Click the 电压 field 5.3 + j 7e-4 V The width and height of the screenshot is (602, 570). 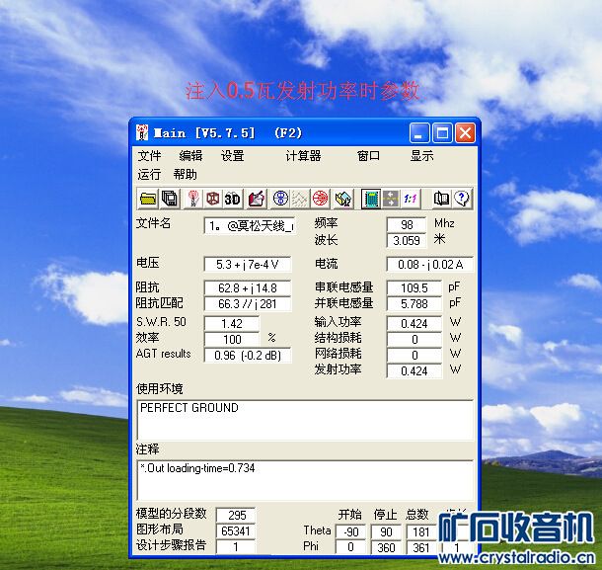coord(248,265)
